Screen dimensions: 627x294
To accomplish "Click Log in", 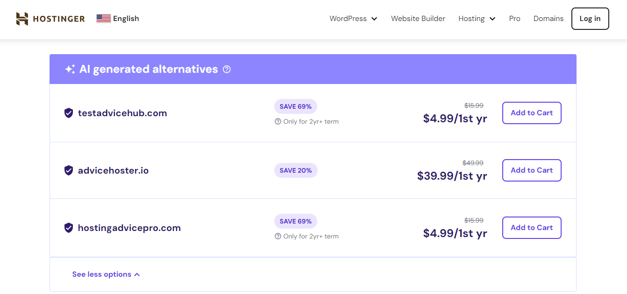I will pyautogui.click(x=590, y=19).
